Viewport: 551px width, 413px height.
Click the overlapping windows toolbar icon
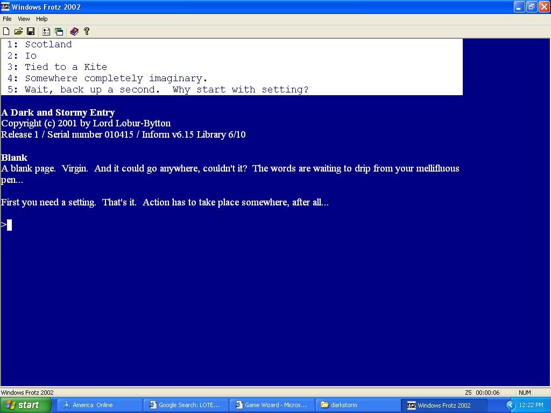tap(59, 32)
